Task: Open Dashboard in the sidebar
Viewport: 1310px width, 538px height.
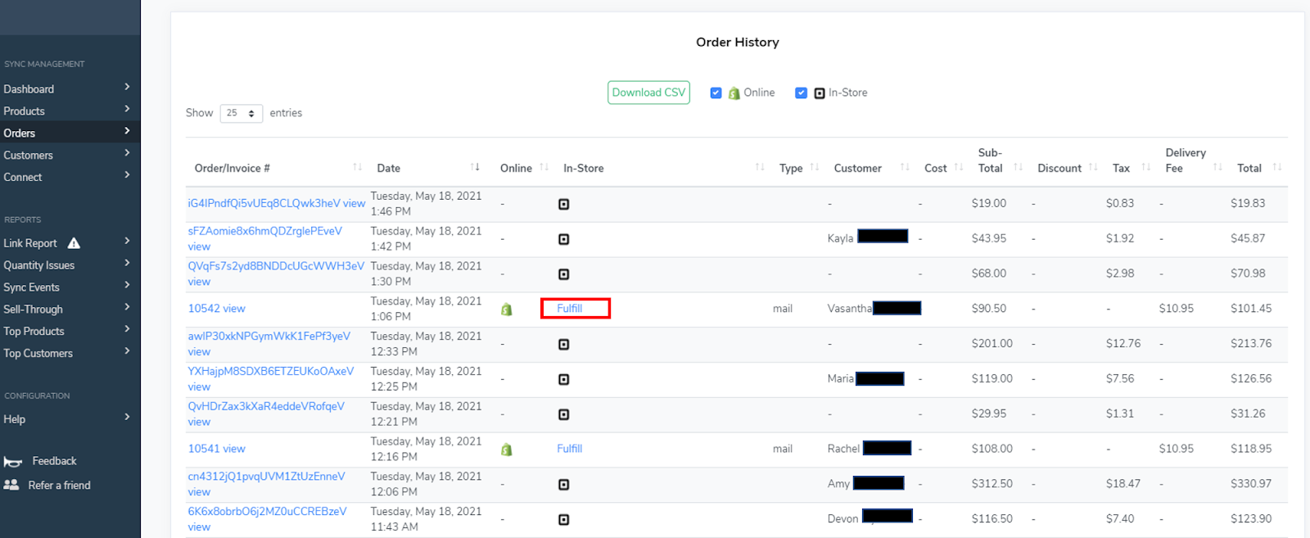Action: 29,89
